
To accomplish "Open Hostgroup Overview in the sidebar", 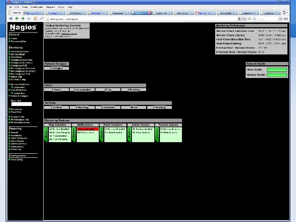I will [x=21, y=60].
